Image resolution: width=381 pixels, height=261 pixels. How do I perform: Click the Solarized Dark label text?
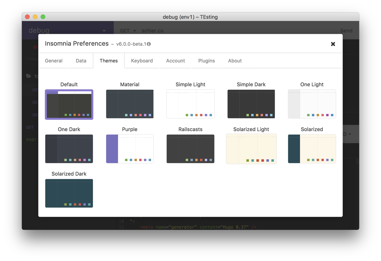[x=69, y=174]
